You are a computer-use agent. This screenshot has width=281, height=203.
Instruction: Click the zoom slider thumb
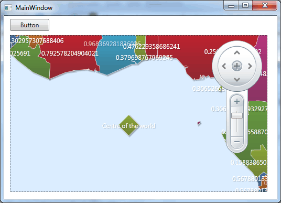(x=237, y=115)
